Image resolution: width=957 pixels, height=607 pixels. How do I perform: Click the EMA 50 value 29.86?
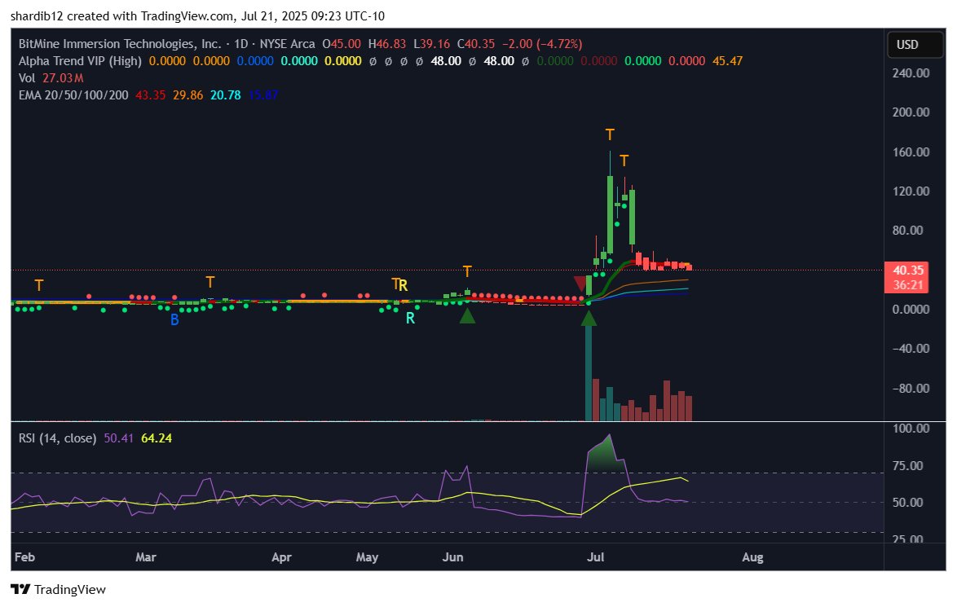click(x=188, y=95)
